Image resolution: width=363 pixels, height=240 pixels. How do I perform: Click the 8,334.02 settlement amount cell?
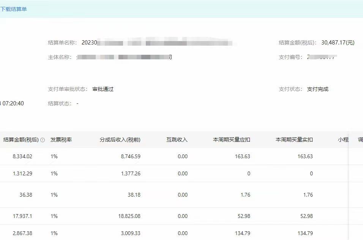tap(22, 156)
